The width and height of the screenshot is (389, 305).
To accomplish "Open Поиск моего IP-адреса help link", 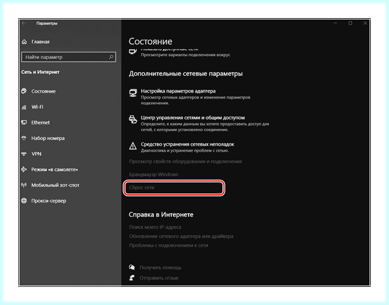I will [x=155, y=227].
